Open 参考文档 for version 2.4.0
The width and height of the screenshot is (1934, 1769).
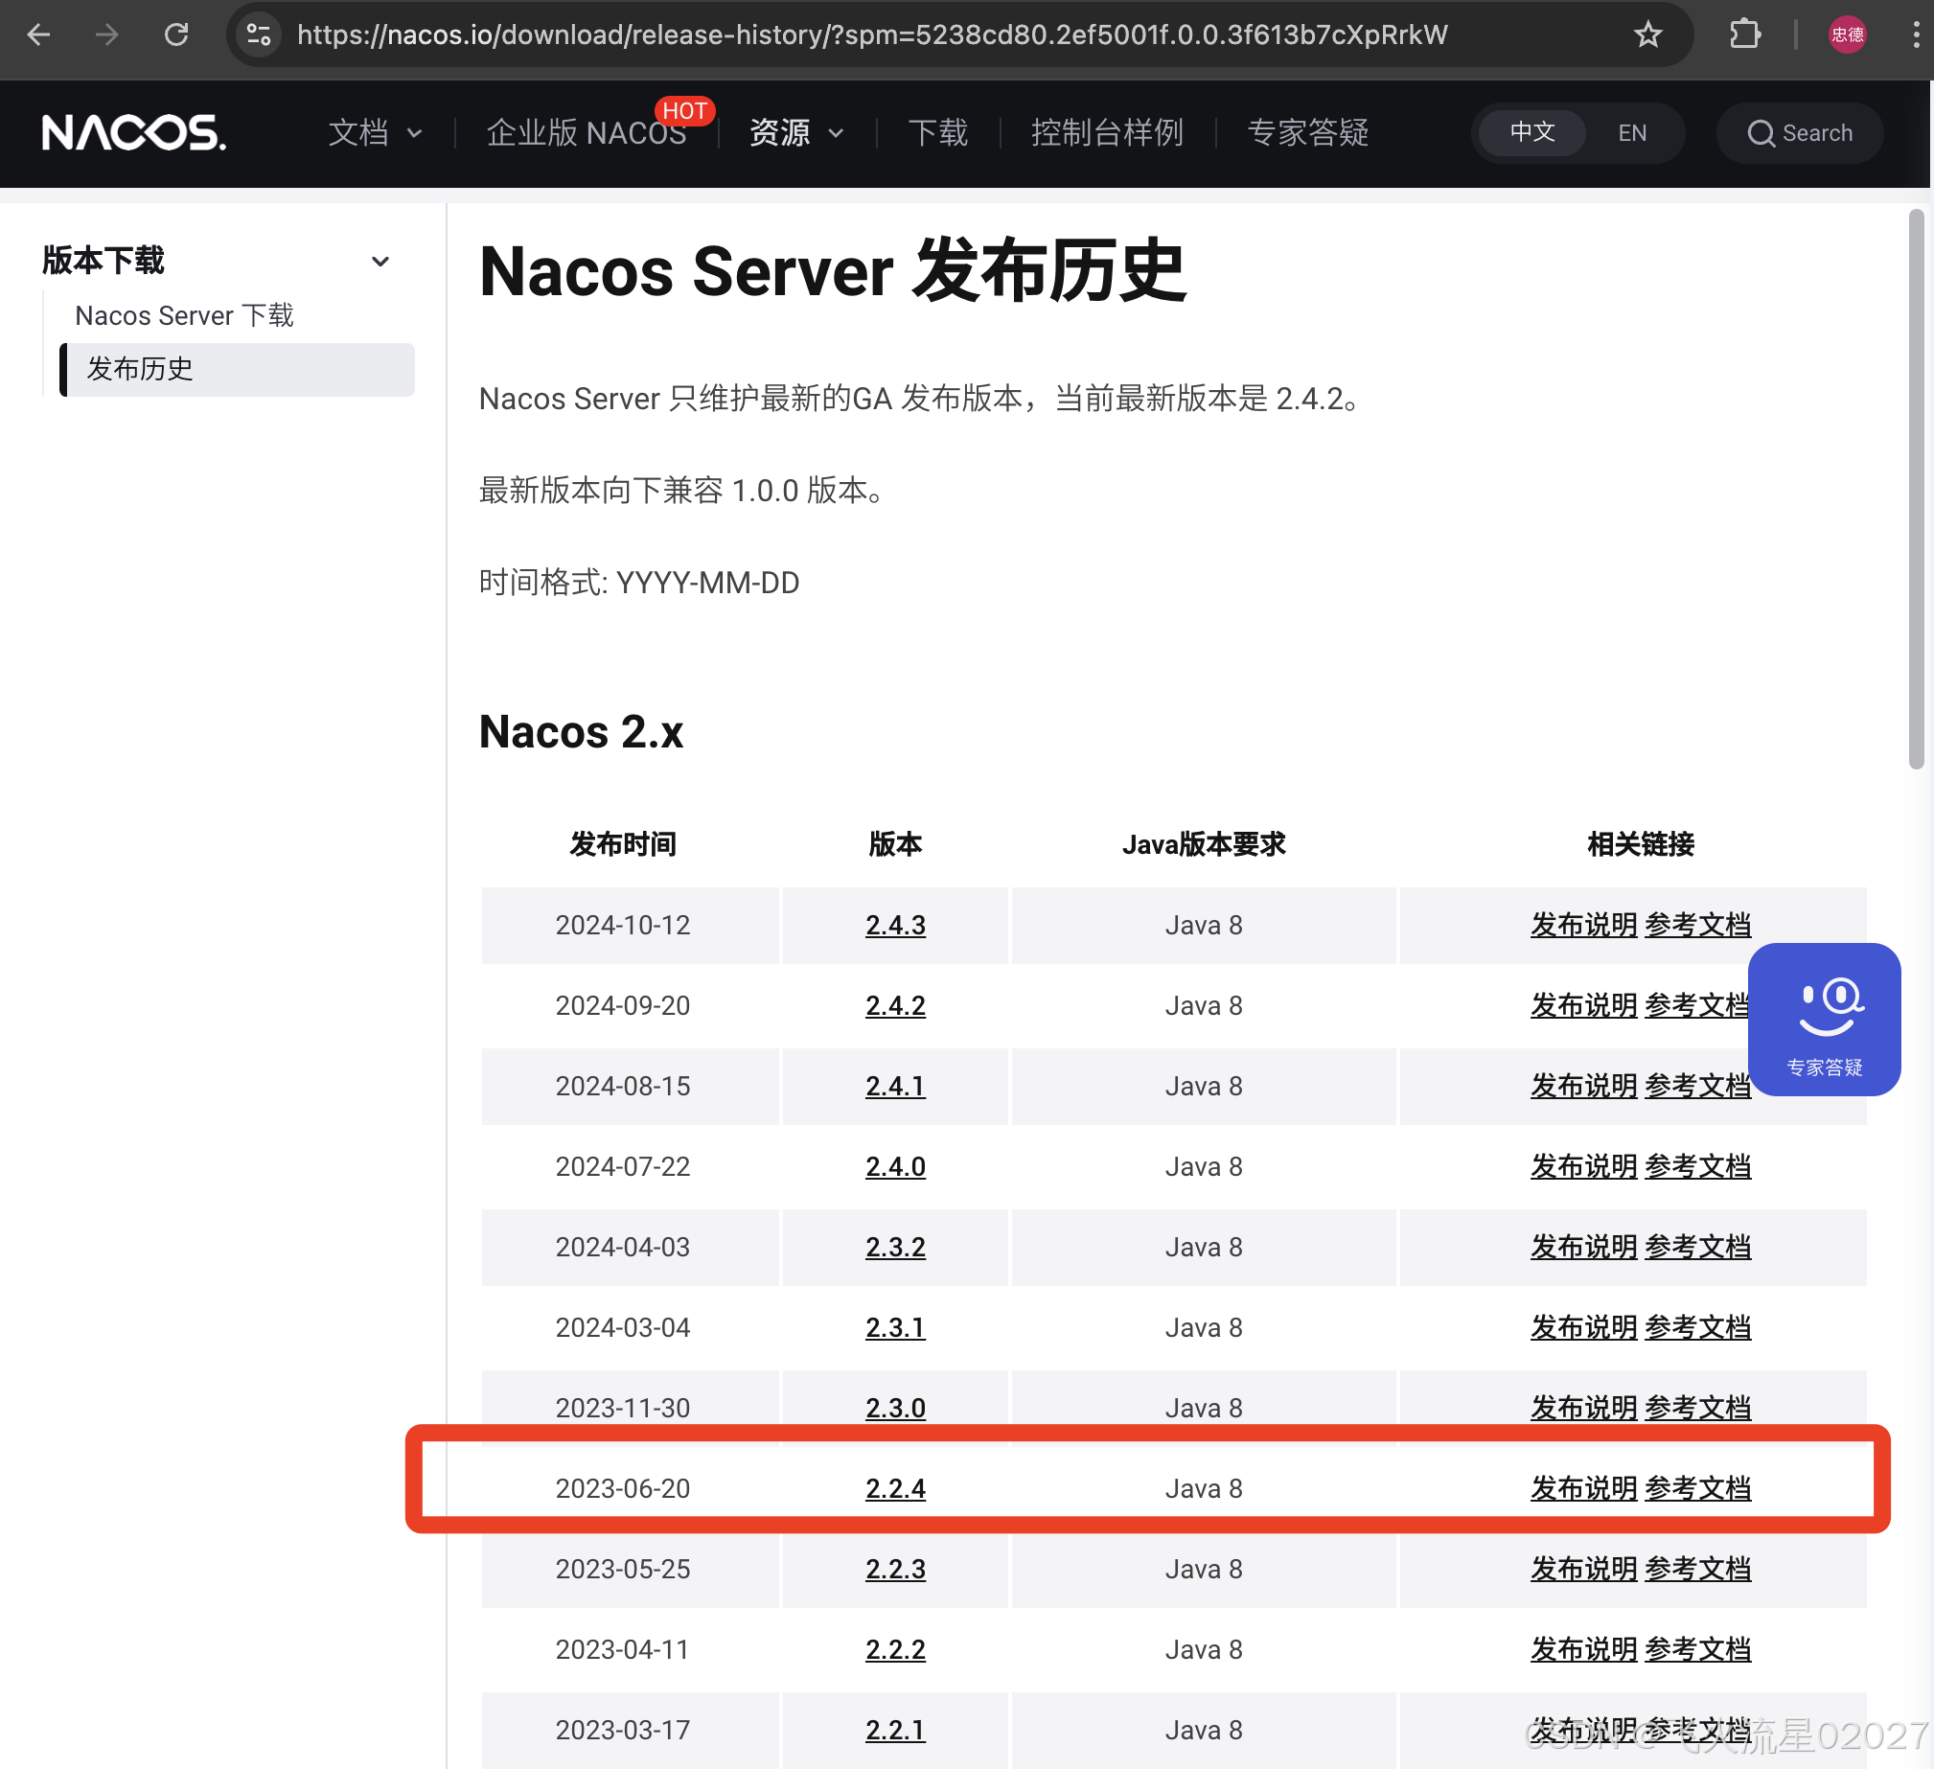1697,1166
